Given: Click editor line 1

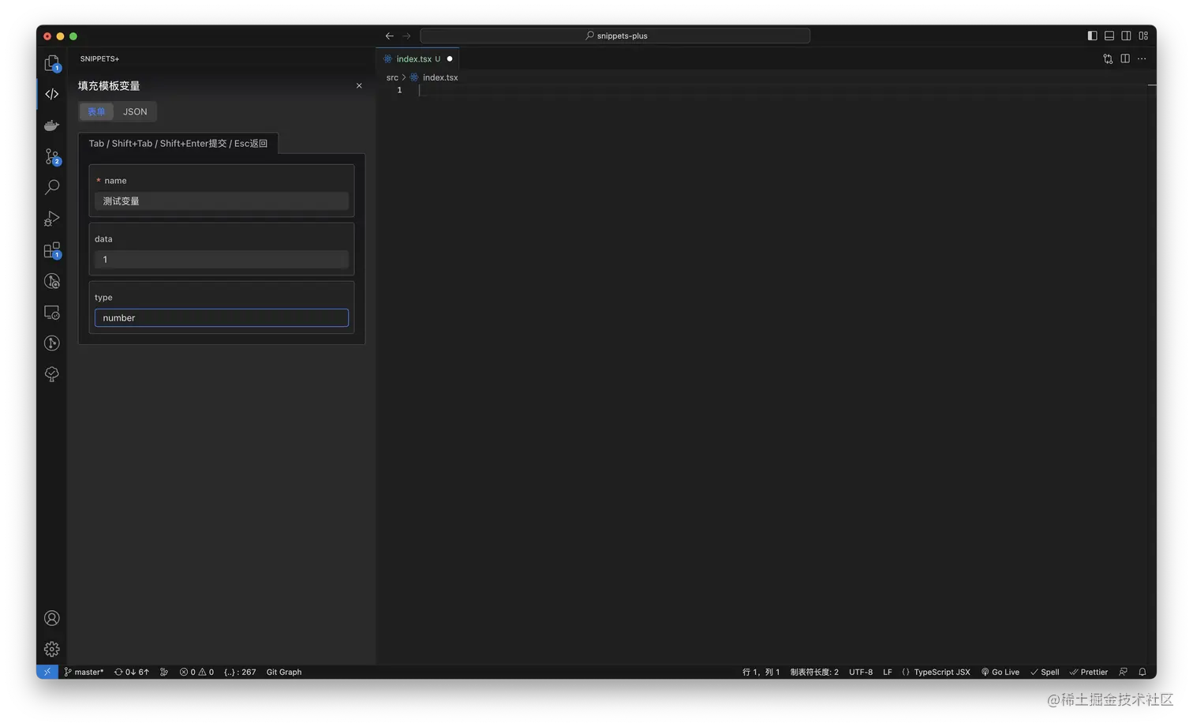Looking at the screenshot, I should click(x=781, y=90).
